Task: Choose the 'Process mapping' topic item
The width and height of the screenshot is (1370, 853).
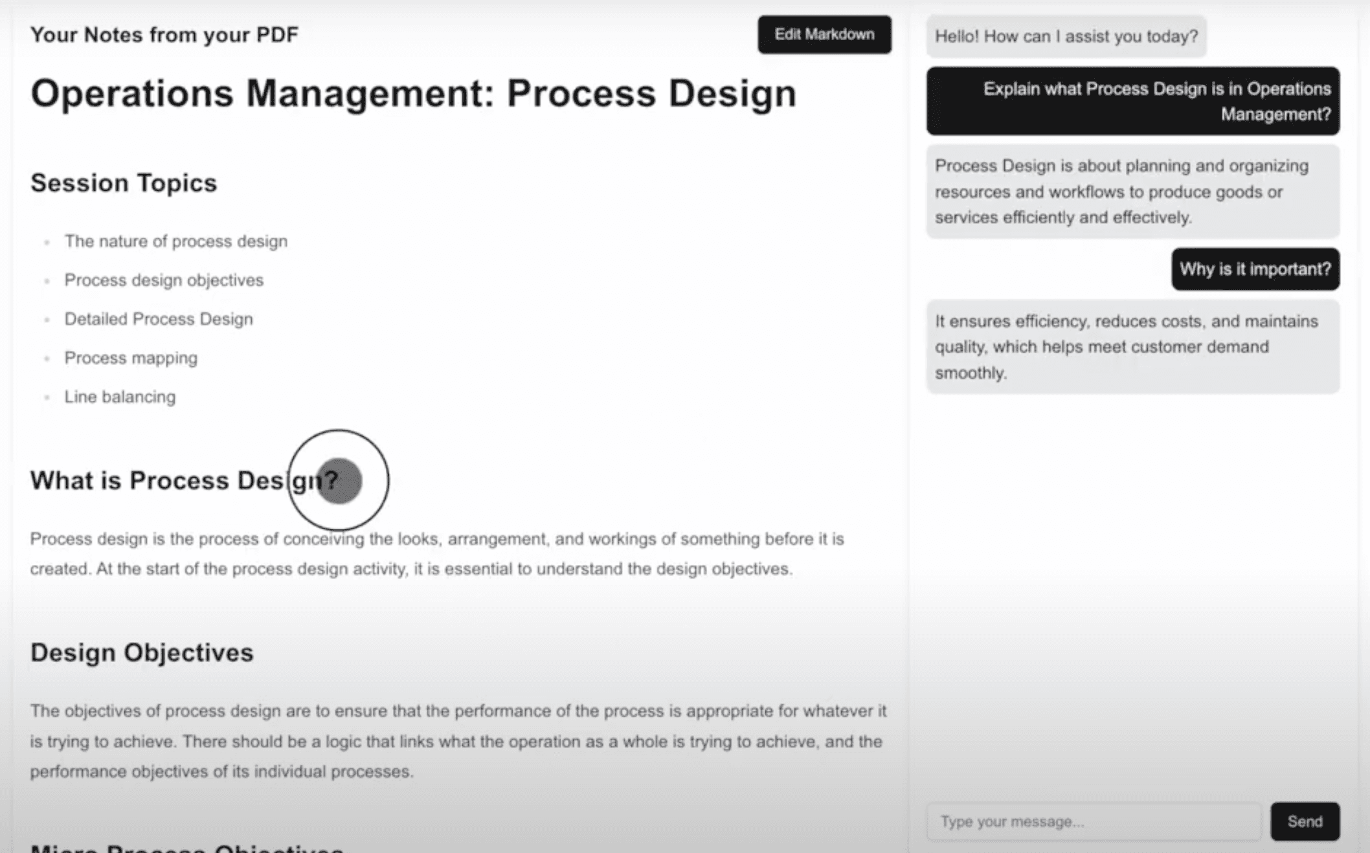Action: coord(131,358)
